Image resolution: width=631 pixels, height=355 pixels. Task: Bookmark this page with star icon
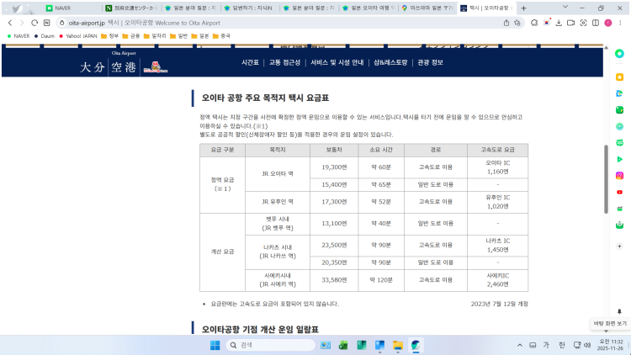pyautogui.click(x=518, y=23)
